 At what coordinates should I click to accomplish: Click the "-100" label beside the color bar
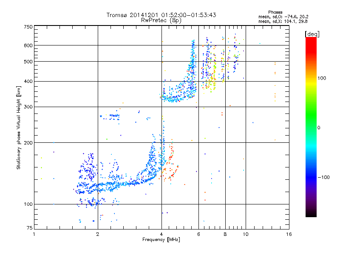pos(323,177)
